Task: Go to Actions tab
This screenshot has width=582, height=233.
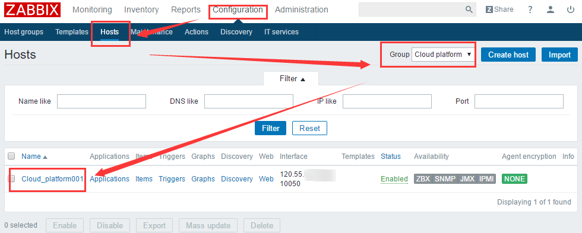Action: (197, 32)
